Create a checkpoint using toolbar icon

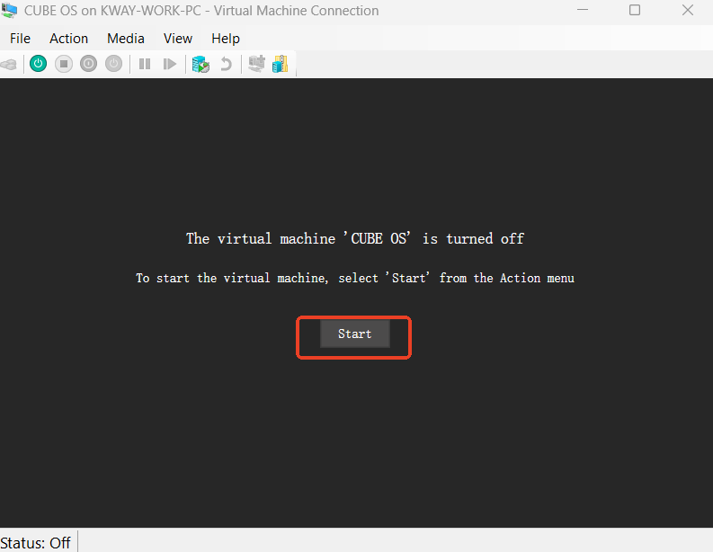click(200, 64)
